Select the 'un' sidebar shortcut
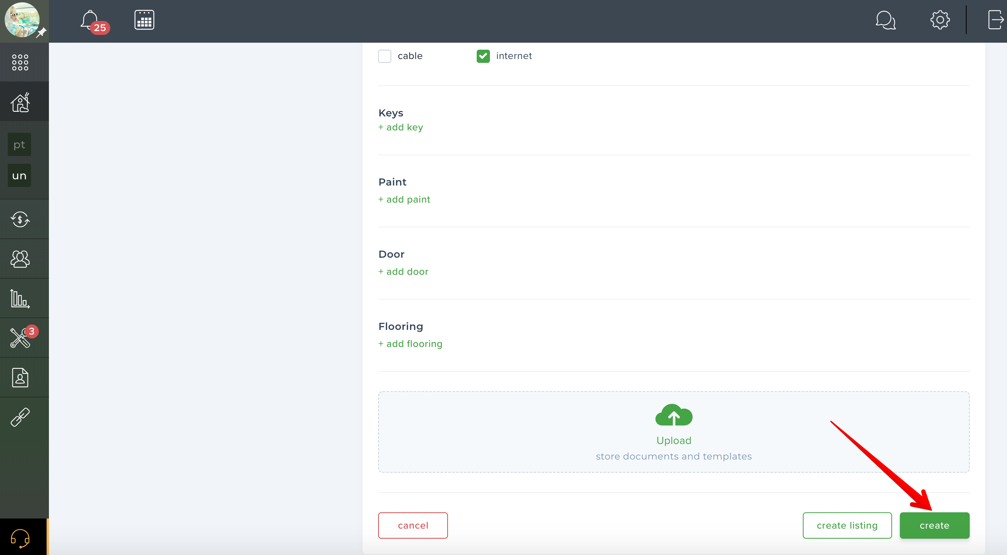Screen dimensions: 1007x555 19,176
